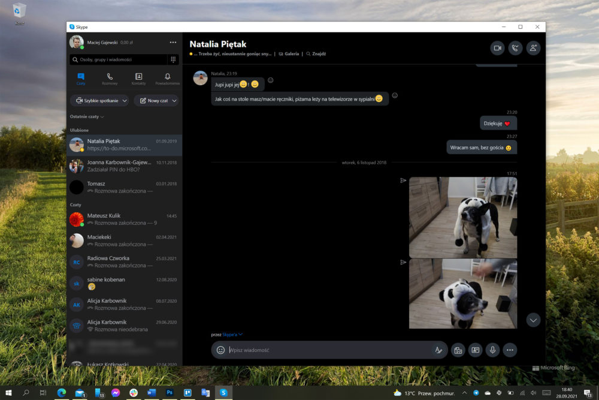Viewport: 599px width, 400px height.
Task: Open Windows notification center icon
Action: (x=589, y=393)
